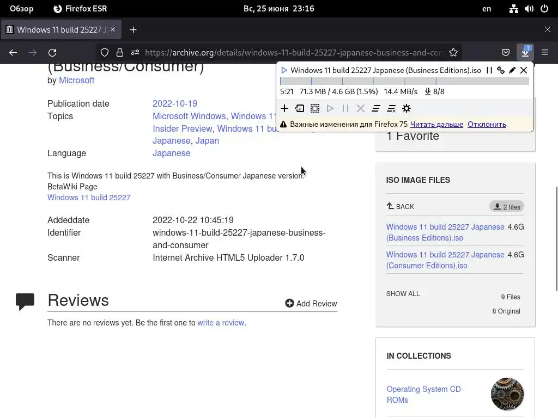Switch the keyboard layout indicator en
The image size is (558, 418).
coord(487,9)
